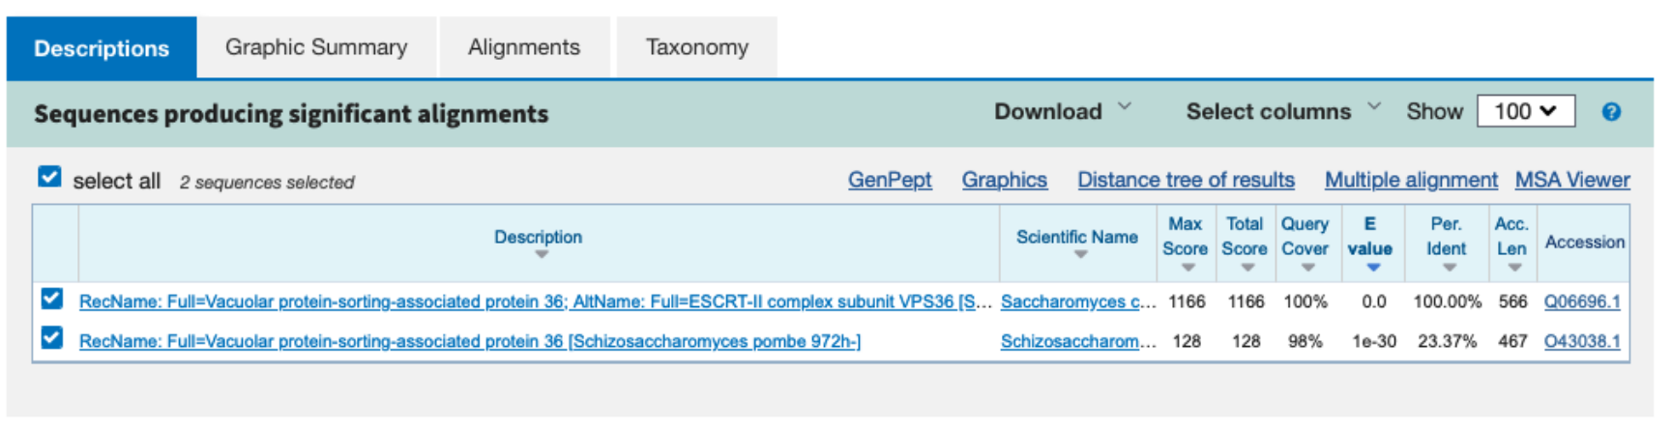The width and height of the screenshot is (1672, 430).
Task: Sort by Per. Ident column arrow
Action: 1449,268
